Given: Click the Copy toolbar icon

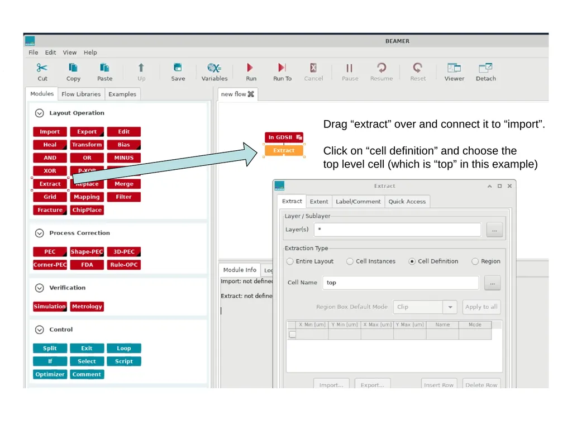Looking at the screenshot, I should pos(73,68).
